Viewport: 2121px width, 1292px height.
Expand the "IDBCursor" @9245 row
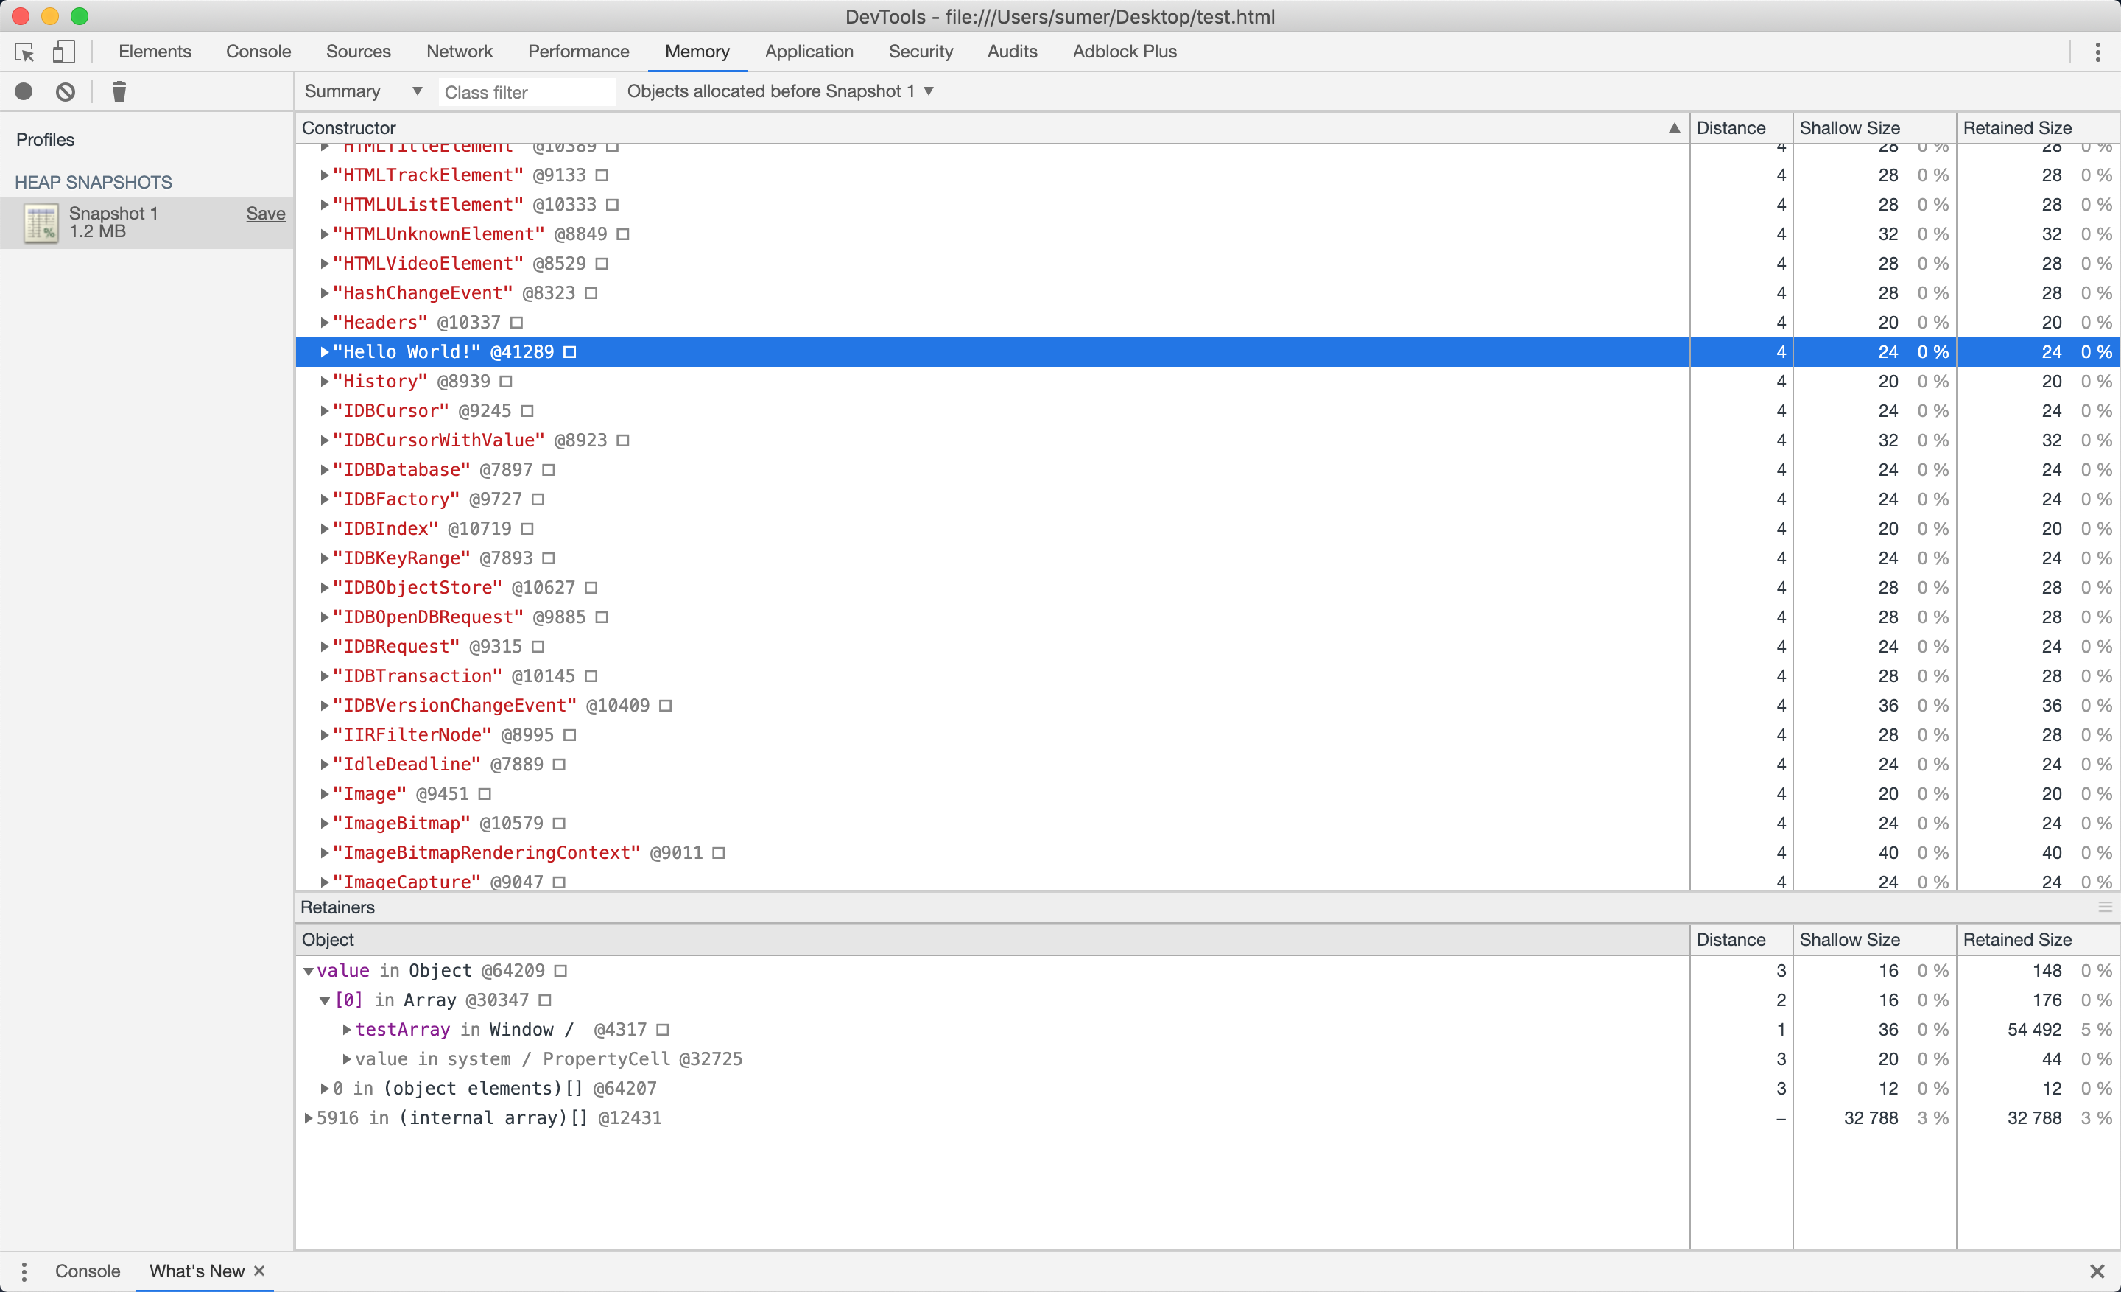point(325,412)
